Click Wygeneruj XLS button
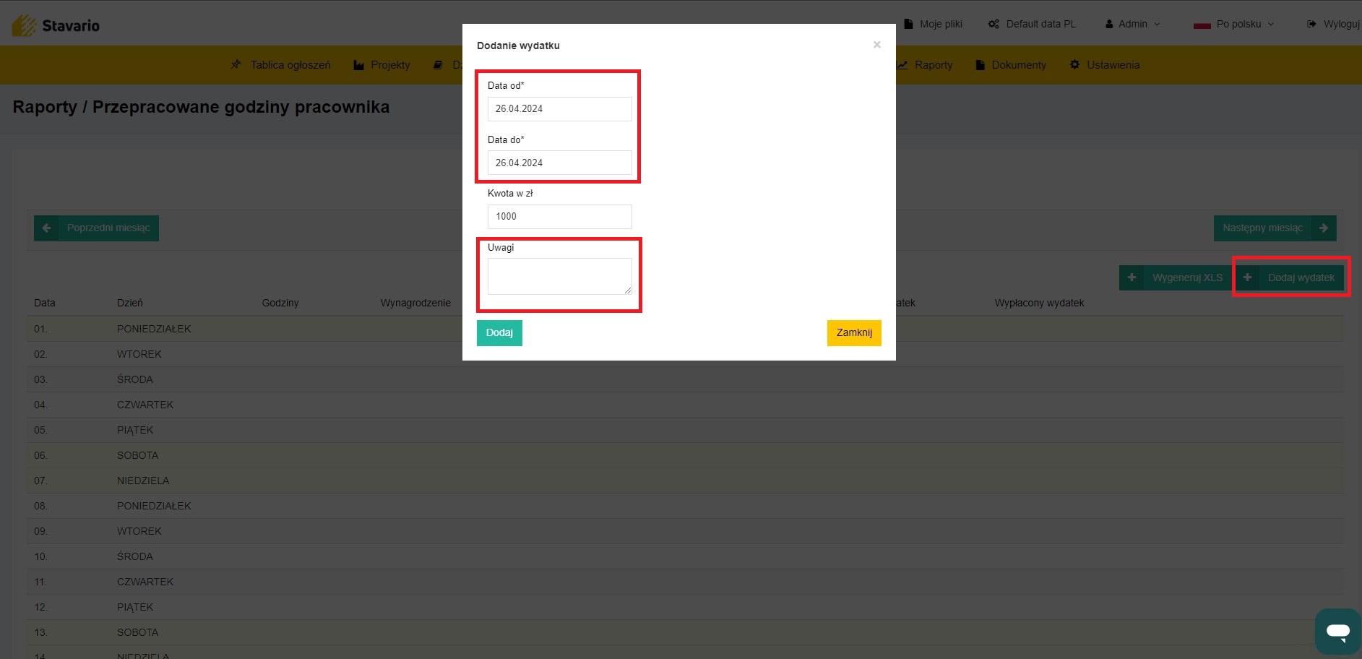 pos(1176,277)
